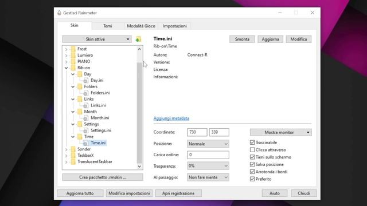Collapse the Month subfolder node
This screenshot has width=367, height=206.
pos(73,112)
